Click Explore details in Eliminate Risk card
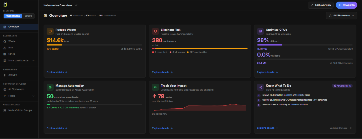Viewport: 362px width, 139px height. [162, 72]
